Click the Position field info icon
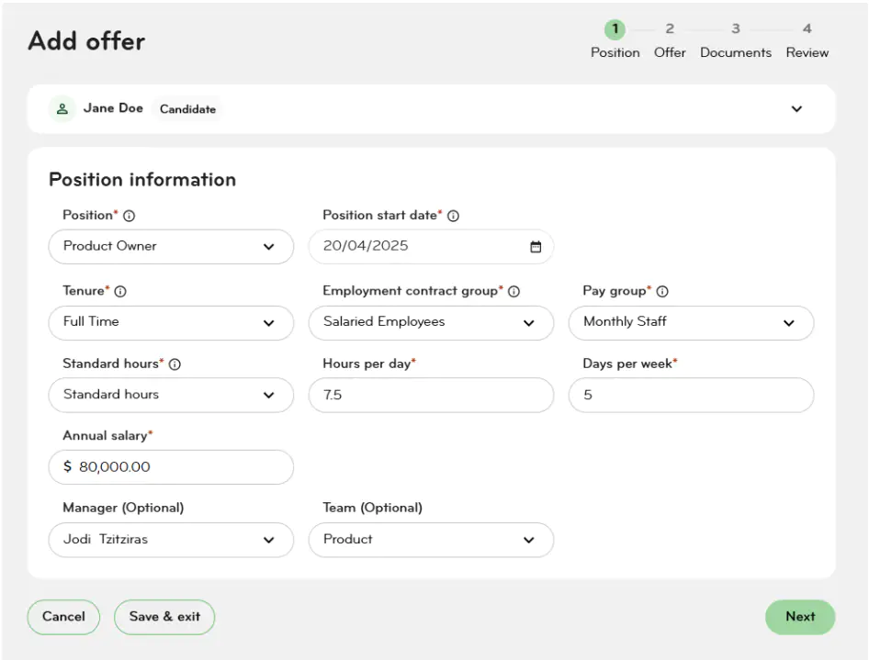This screenshot has width=869, height=660. tap(130, 216)
